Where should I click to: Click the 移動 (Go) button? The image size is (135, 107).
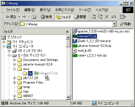125,24
